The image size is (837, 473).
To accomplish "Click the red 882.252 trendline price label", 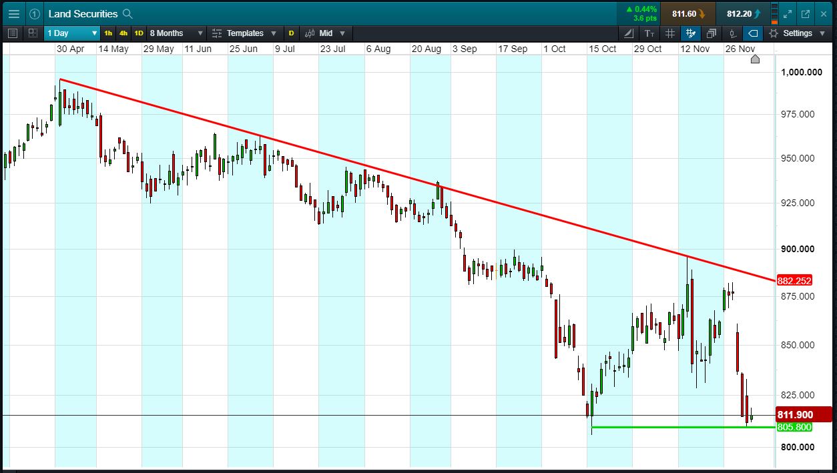I will (794, 282).
